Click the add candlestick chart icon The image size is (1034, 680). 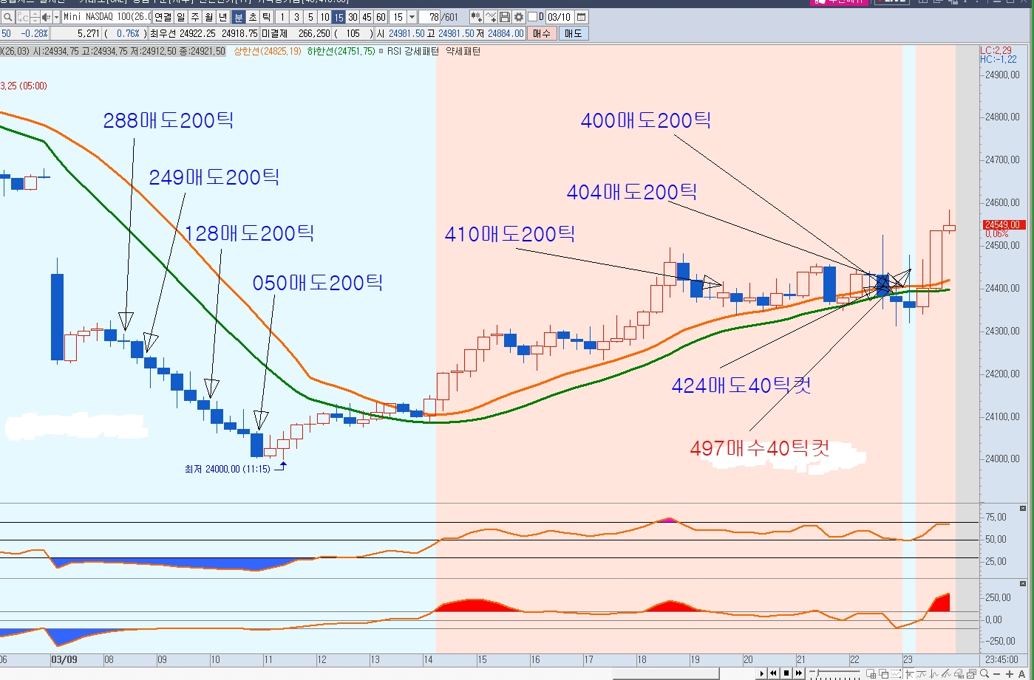click(x=477, y=17)
